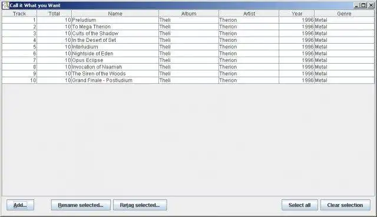Click the application icon in the title bar

click(5, 5)
